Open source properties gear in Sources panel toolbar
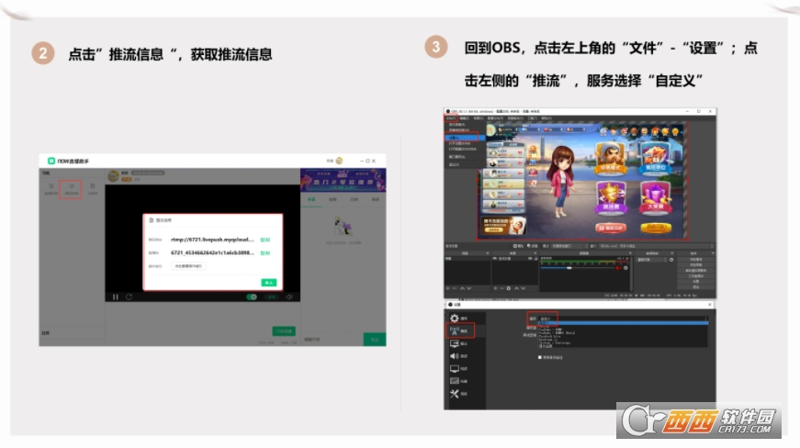This screenshot has height=448, width=800. pos(509,288)
